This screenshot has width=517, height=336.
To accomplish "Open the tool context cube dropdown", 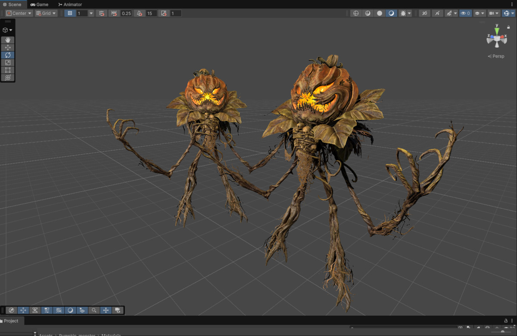I will coord(8,30).
